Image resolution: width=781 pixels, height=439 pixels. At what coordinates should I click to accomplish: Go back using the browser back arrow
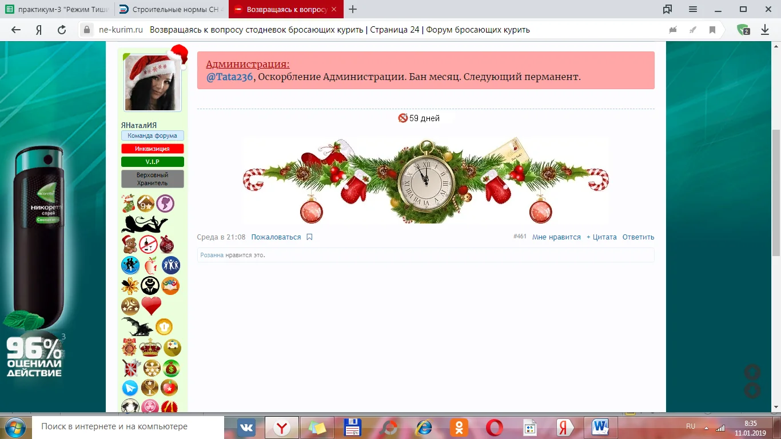16,30
